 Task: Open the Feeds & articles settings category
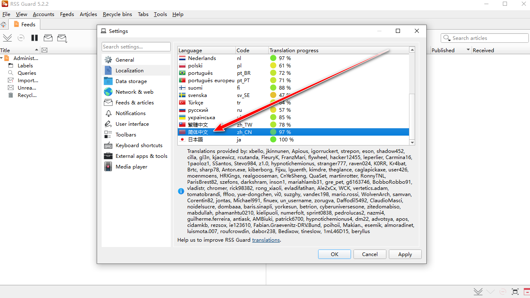(136, 102)
